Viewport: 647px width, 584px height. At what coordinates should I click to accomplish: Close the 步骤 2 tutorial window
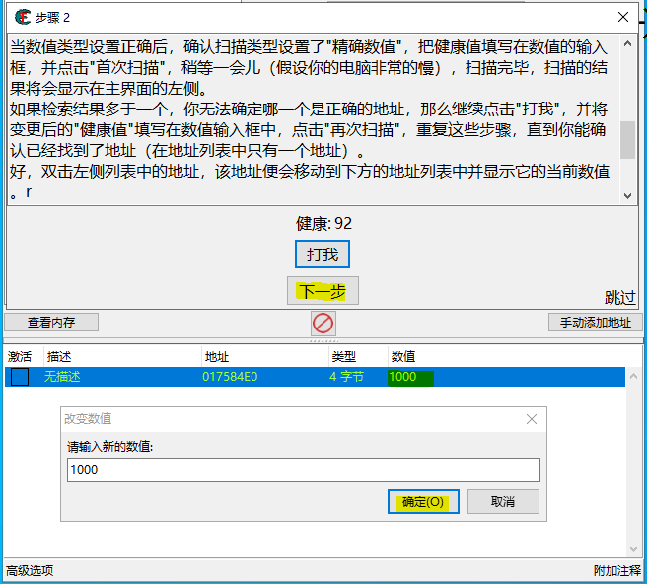point(623,17)
